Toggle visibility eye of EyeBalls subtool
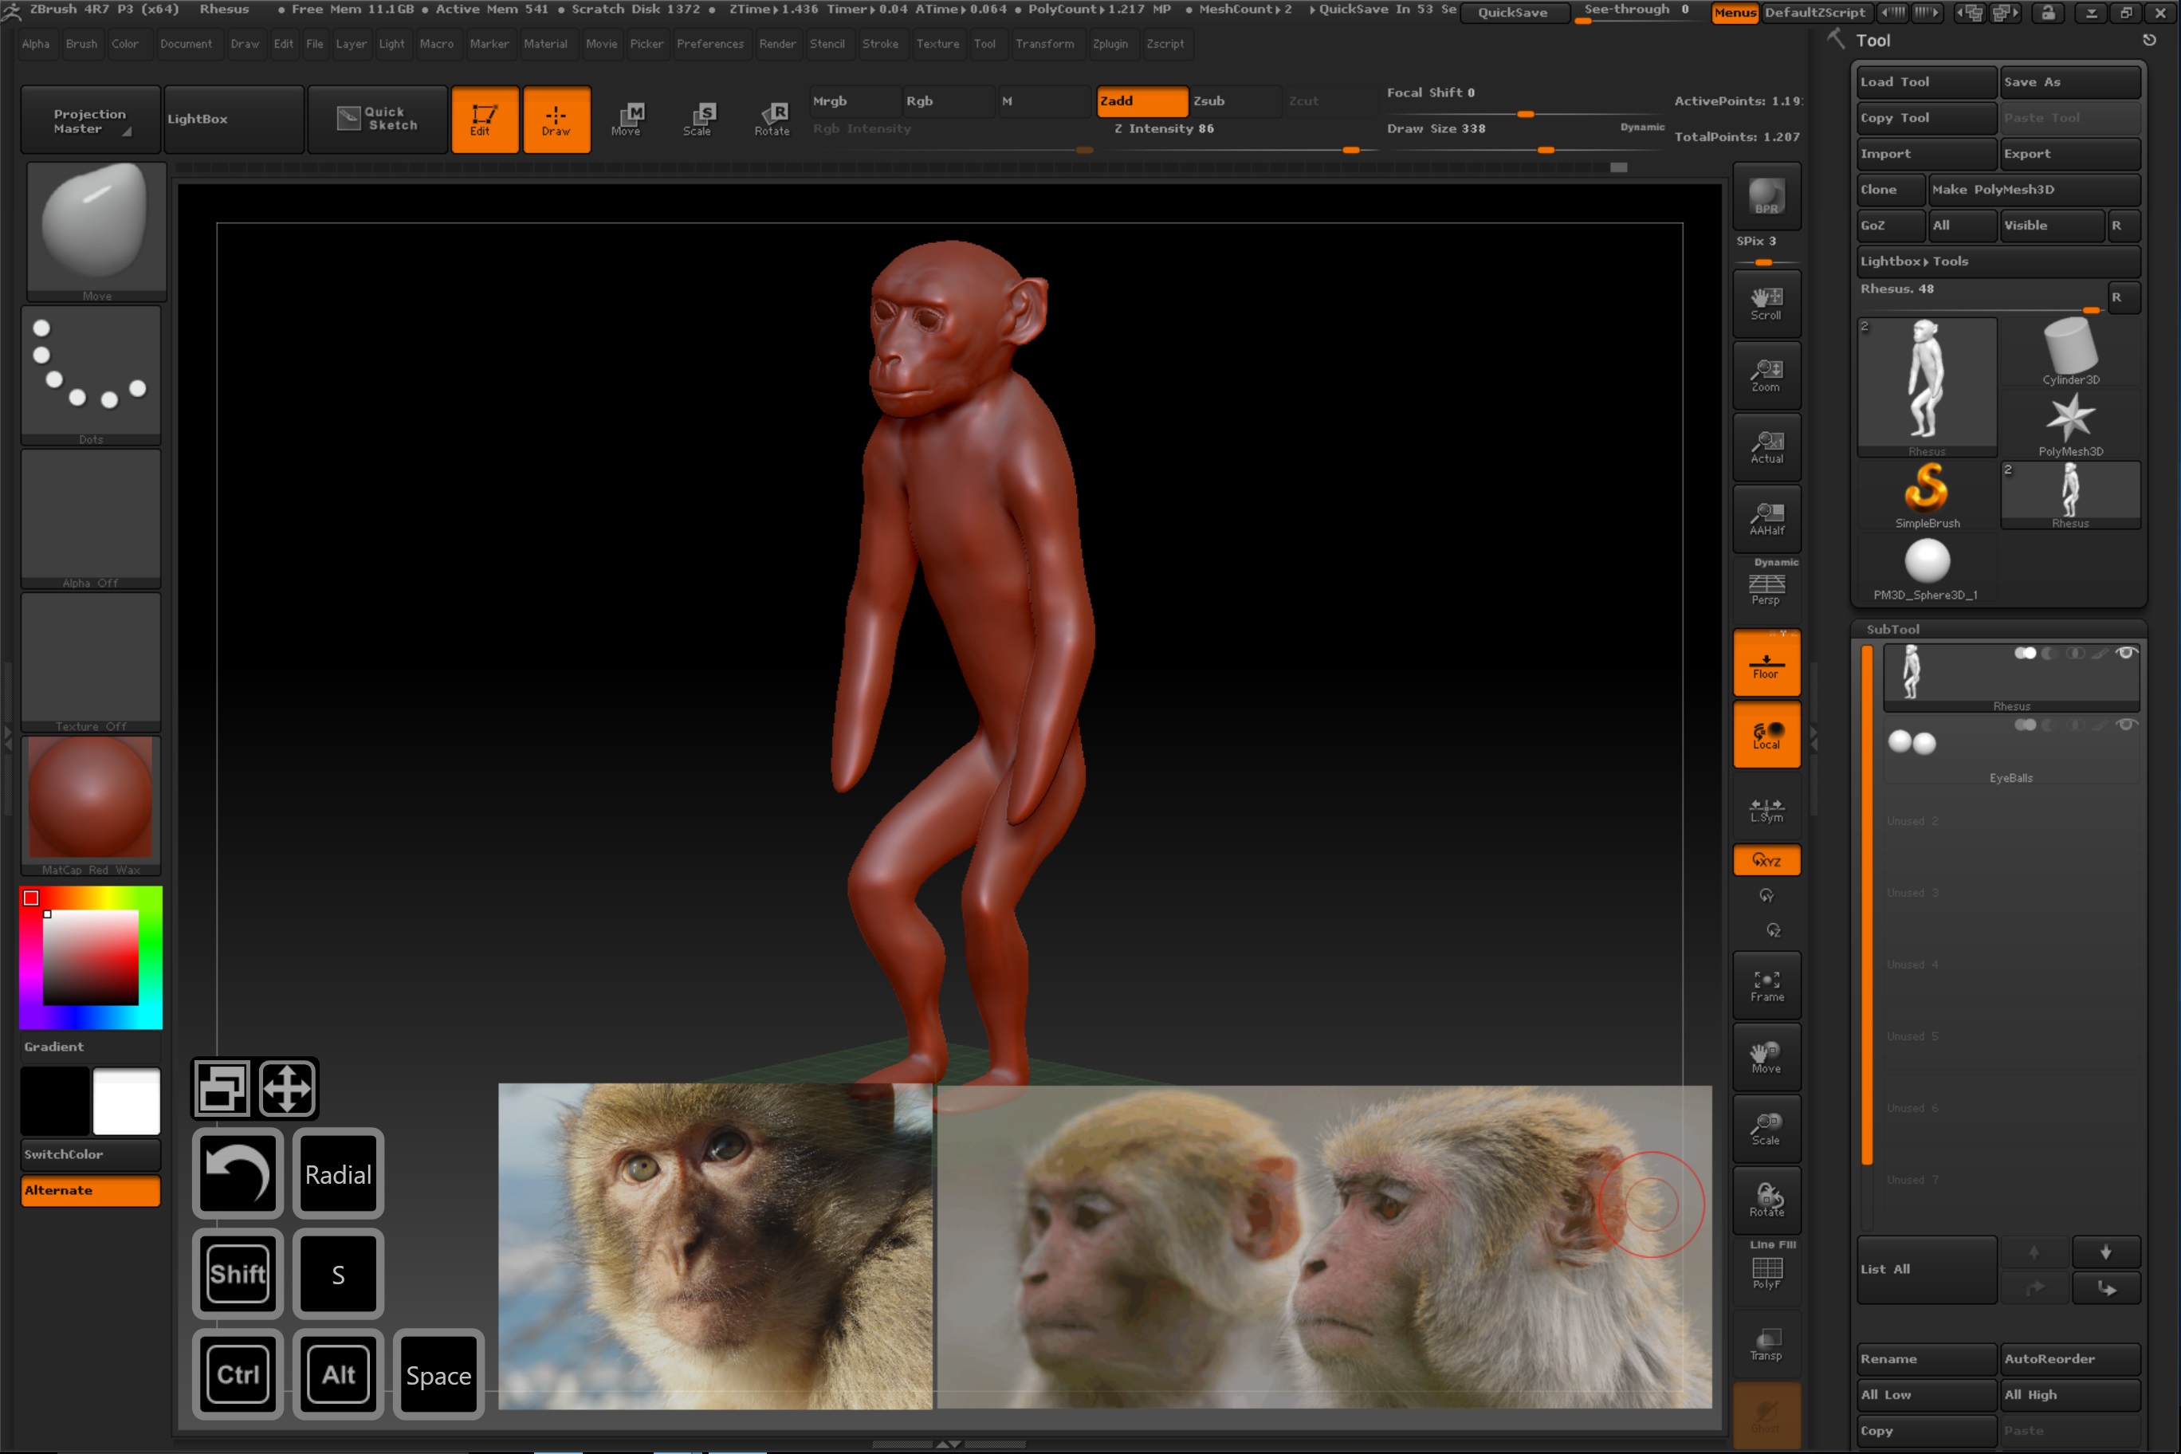The image size is (2181, 1454). coord(2128,725)
